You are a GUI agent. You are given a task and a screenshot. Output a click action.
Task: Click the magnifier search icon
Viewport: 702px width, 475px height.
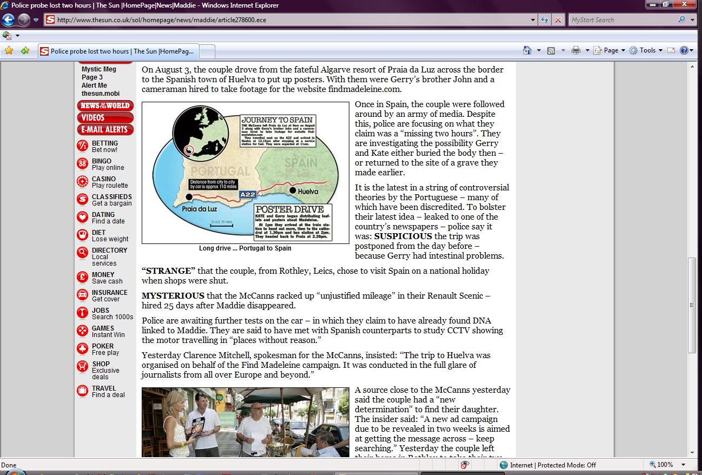(x=681, y=20)
